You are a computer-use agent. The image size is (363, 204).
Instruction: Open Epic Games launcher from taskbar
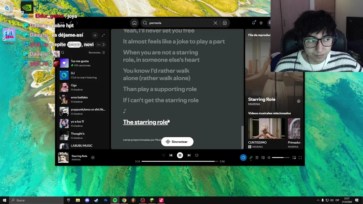click(69, 200)
